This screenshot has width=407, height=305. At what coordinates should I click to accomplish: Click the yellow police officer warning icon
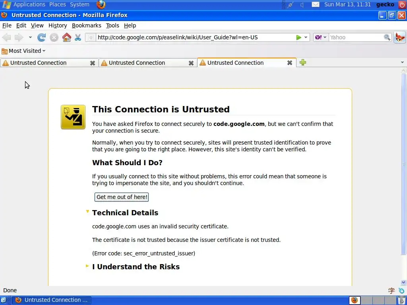(x=73, y=117)
